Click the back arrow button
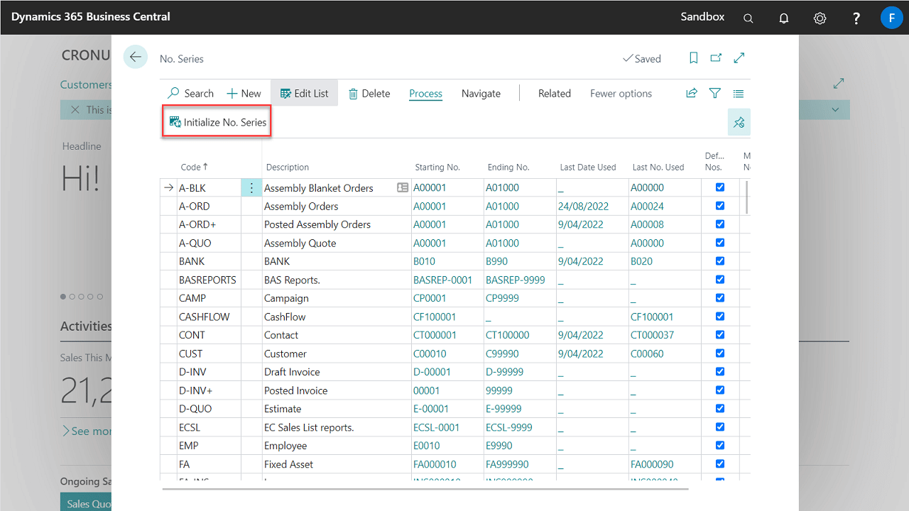The image size is (909, 511). tap(135, 57)
